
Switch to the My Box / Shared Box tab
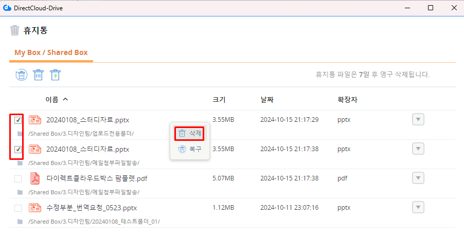pyautogui.click(x=51, y=52)
